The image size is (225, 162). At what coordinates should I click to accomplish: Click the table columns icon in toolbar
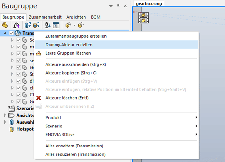[56, 25]
